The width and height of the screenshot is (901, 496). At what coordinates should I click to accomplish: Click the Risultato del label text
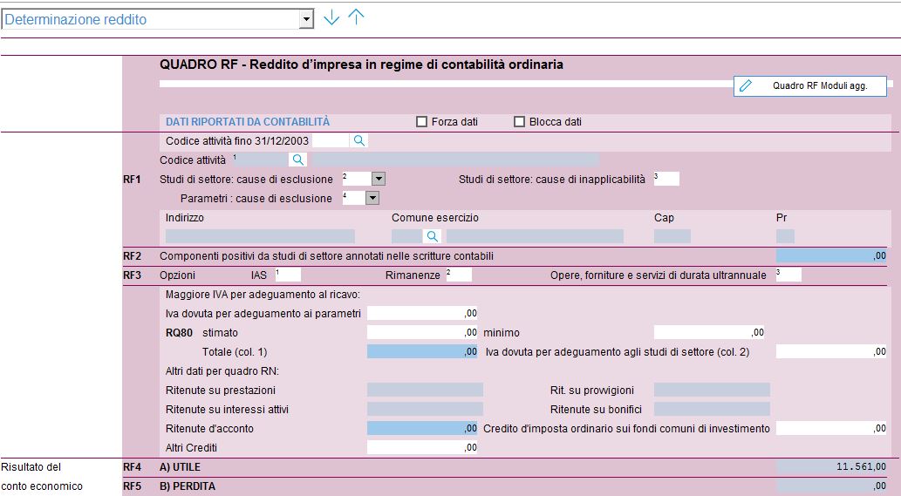(x=31, y=467)
